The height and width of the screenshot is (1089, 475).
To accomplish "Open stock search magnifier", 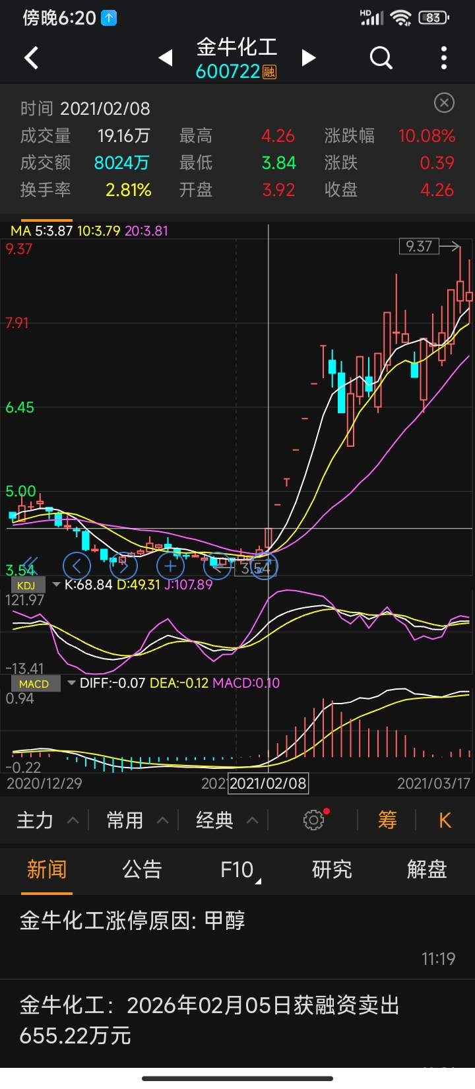I will pos(381,58).
